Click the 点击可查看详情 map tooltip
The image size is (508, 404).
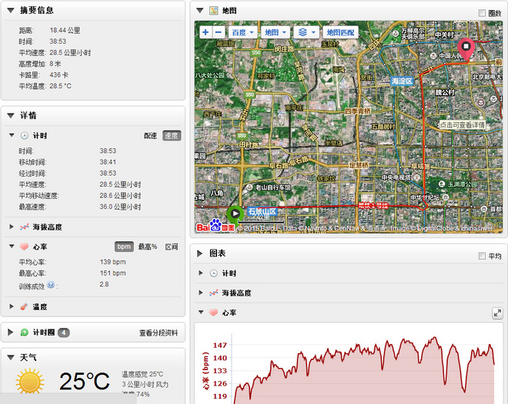click(463, 124)
